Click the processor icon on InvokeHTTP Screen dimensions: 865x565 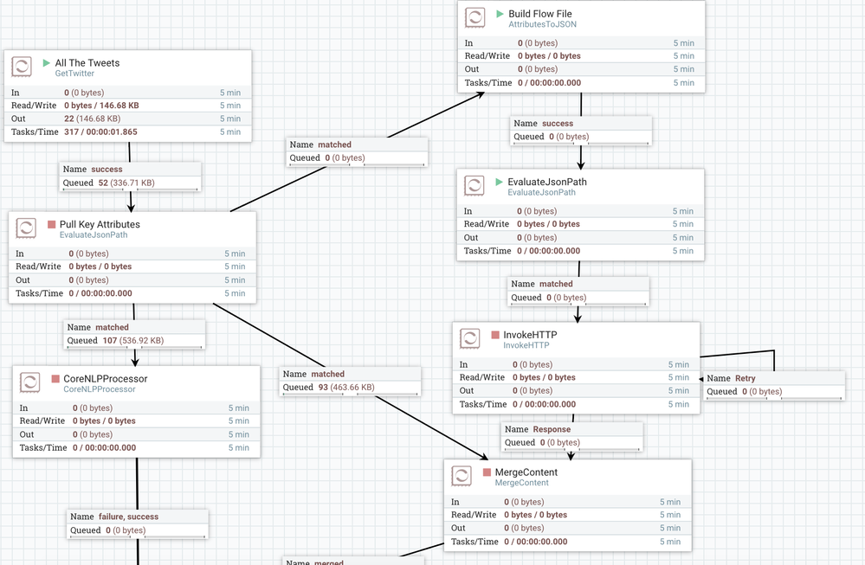[x=470, y=338]
